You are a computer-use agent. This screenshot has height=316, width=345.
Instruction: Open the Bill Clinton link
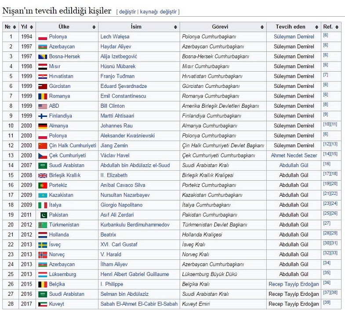[113, 106]
